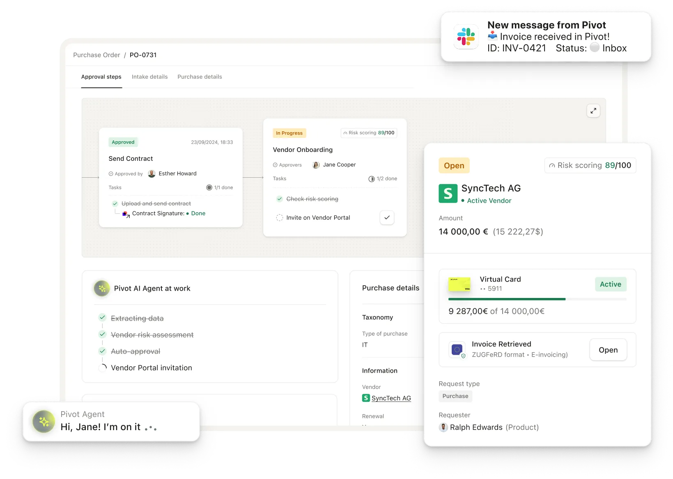Image resolution: width=673 pixels, height=479 pixels.
Task: Switch to the Approval steps tab
Action: [x=101, y=77]
